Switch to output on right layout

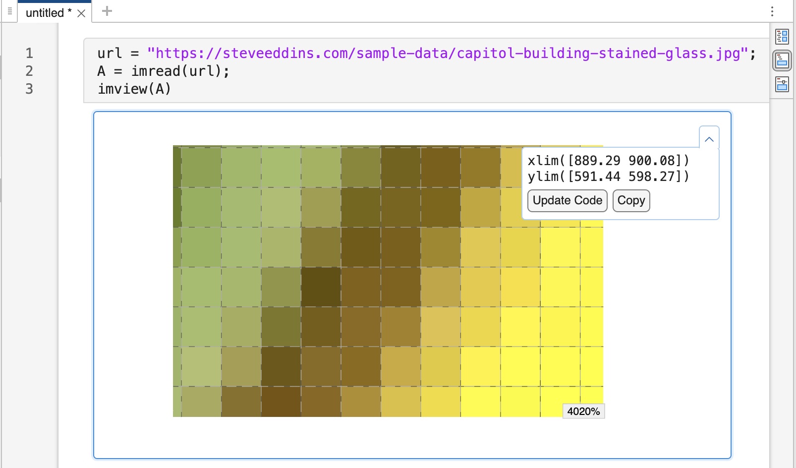(x=782, y=37)
